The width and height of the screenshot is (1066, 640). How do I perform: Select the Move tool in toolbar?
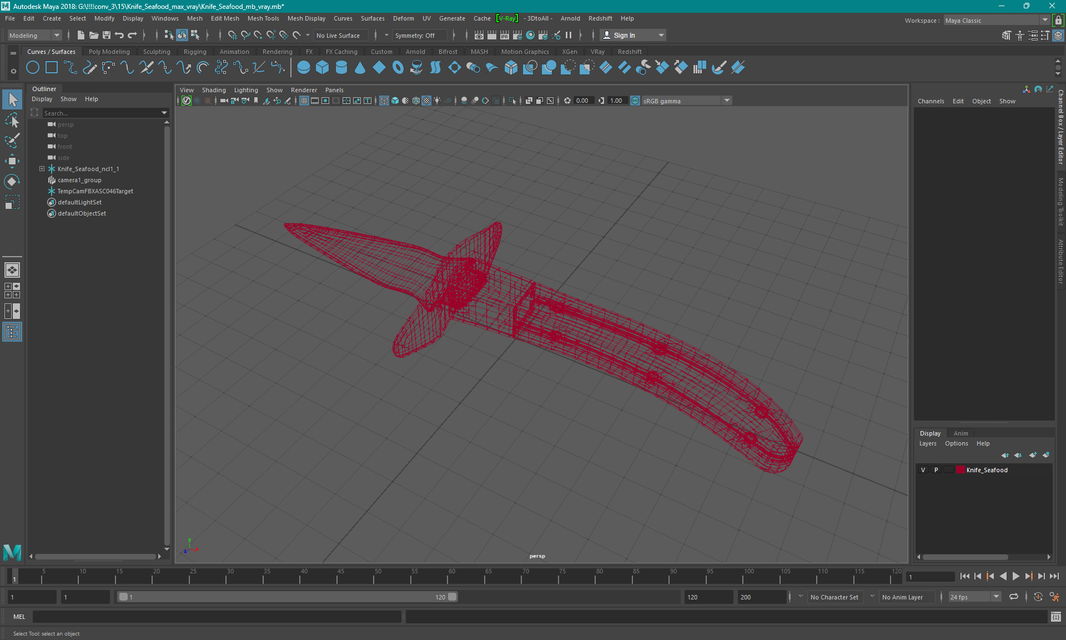[x=12, y=162]
